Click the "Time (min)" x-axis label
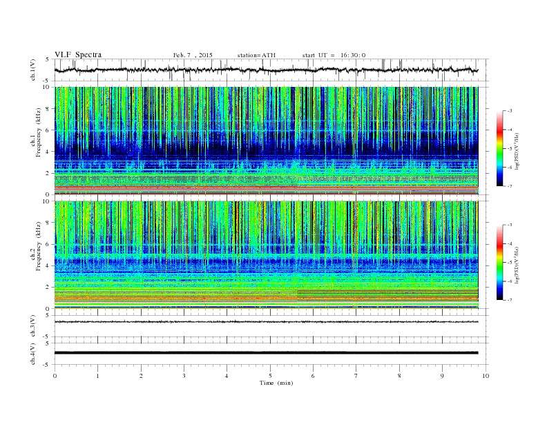The image size is (547, 422). [x=276, y=383]
